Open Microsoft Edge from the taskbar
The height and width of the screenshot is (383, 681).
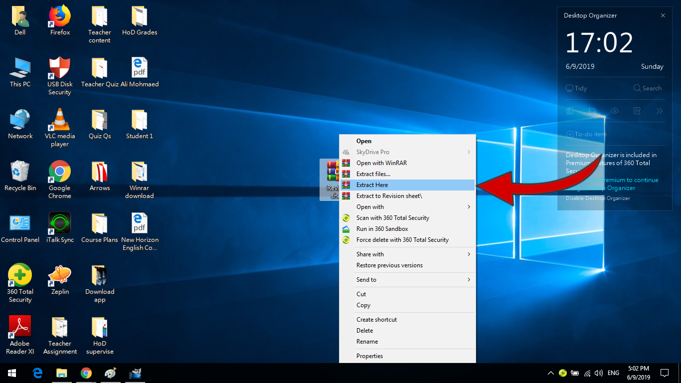tap(37, 373)
